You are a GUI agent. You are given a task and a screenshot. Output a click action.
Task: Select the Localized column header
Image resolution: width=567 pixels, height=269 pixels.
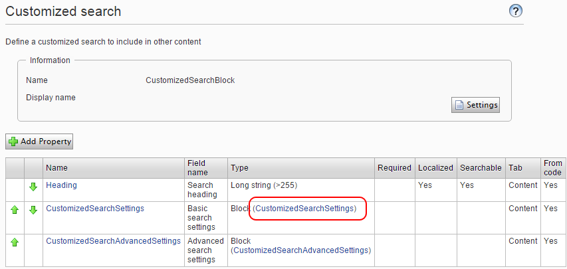point(435,168)
